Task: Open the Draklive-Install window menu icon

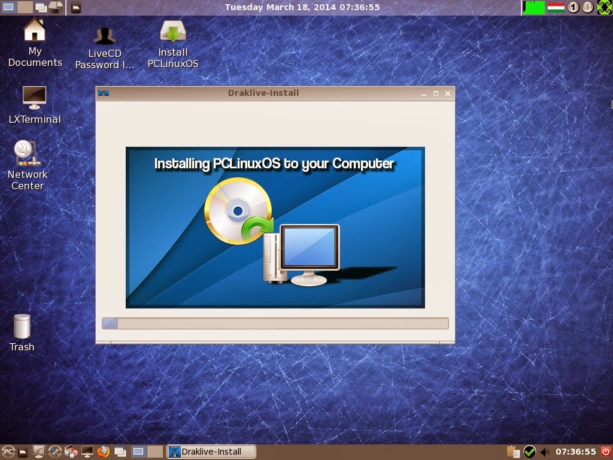Action: pyautogui.click(x=104, y=93)
